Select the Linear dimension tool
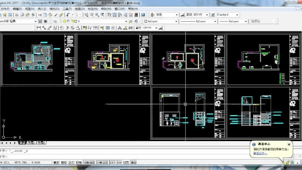The width and height of the screenshot is (302, 170). tap(39, 28)
